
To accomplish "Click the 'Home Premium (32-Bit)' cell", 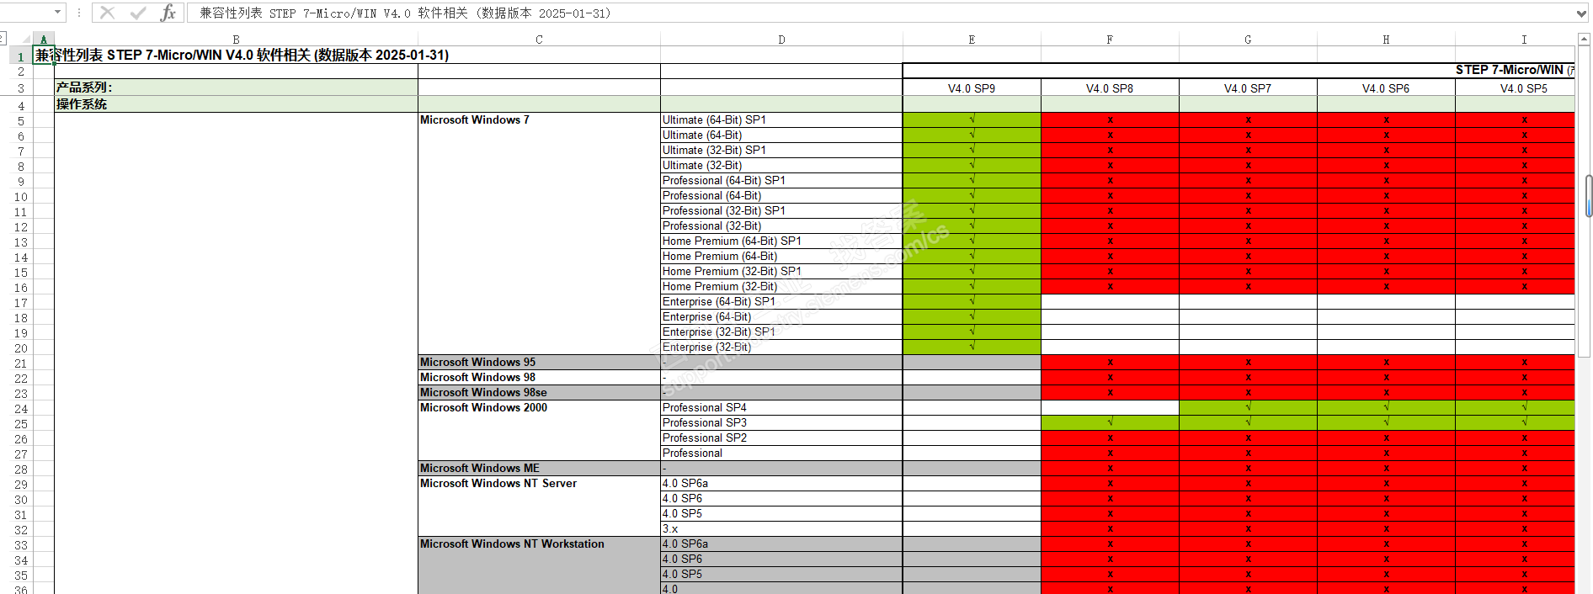I will coord(781,287).
